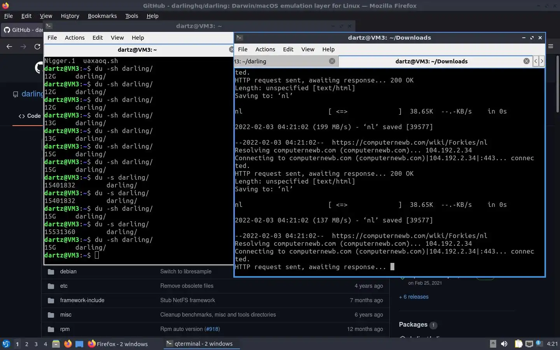Open the Lubuntu application menu icon
560x350 pixels.
[x=6, y=344]
